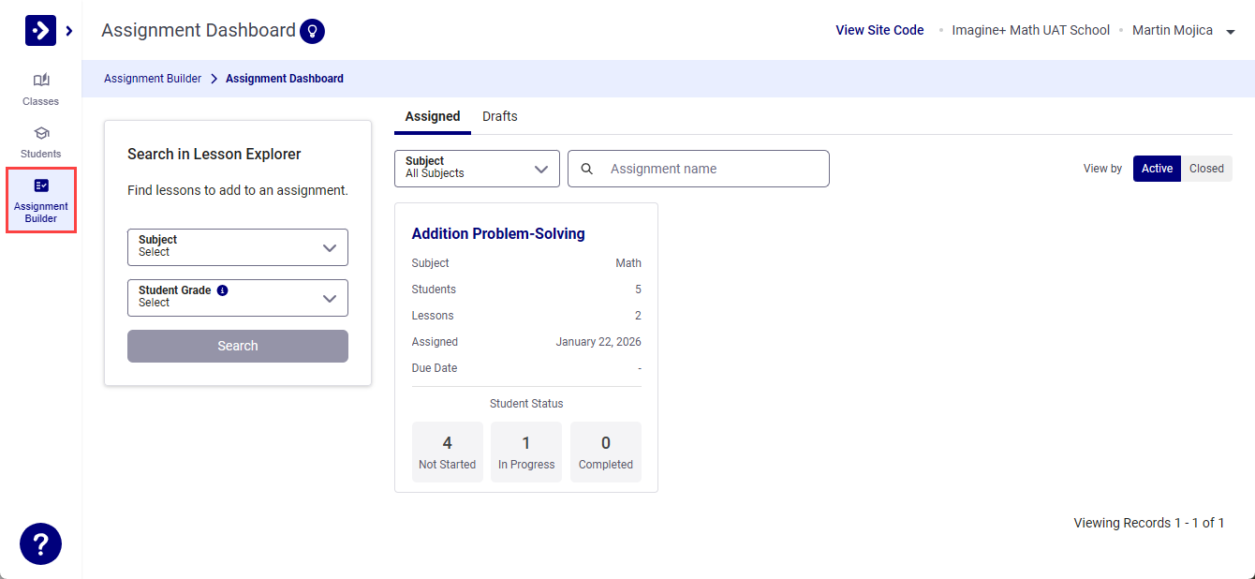Click the lightbulb tips icon by the title

(x=312, y=31)
